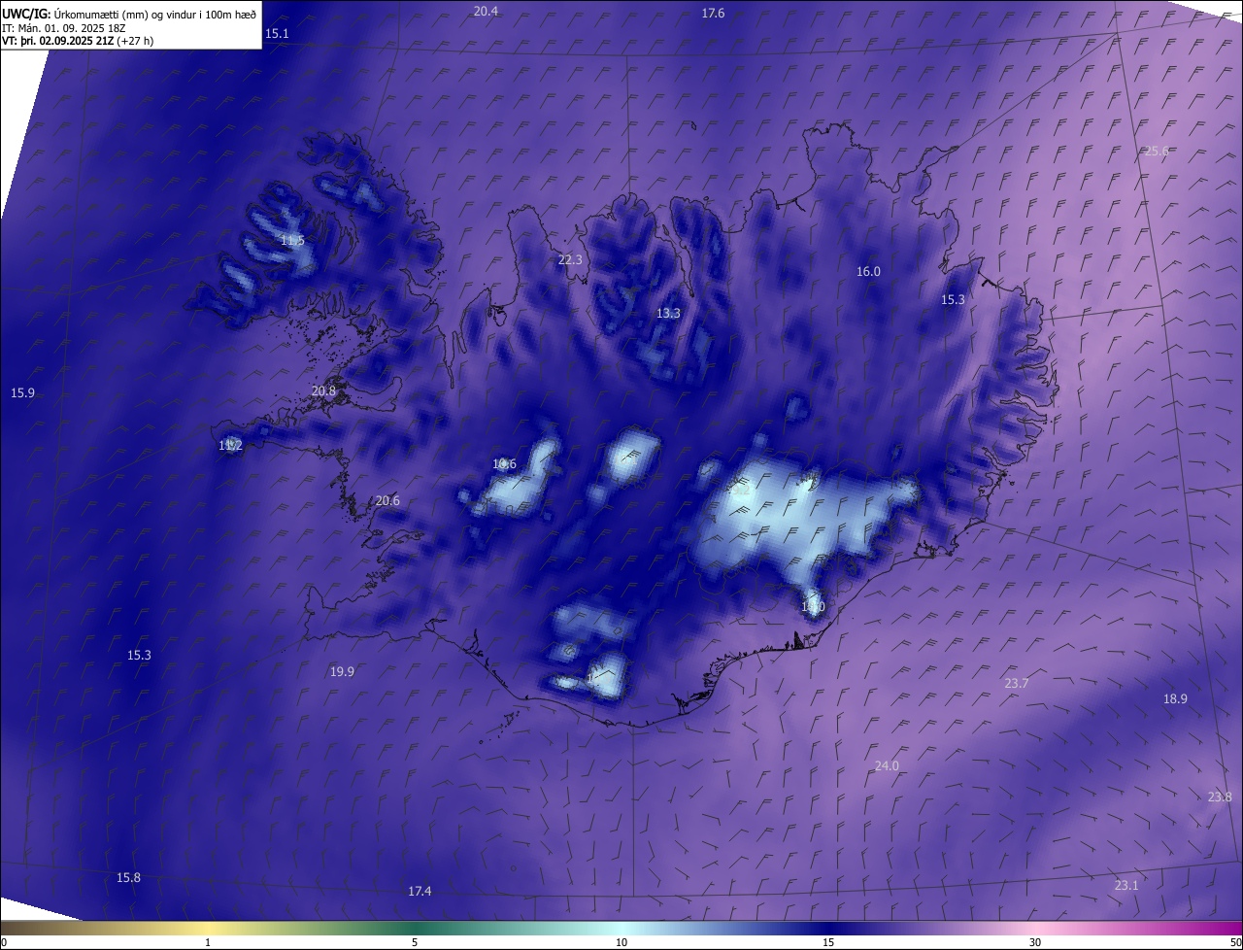1243x950 pixels.
Task: Click the 14.0 value label
Action: tap(813, 607)
